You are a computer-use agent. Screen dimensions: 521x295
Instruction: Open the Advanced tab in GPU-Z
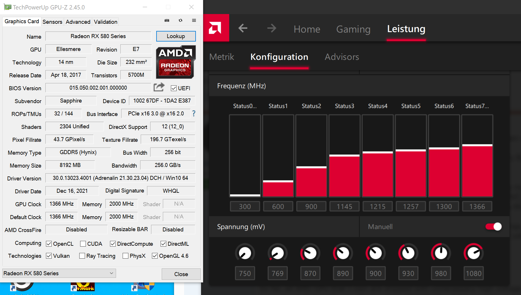coord(78,22)
